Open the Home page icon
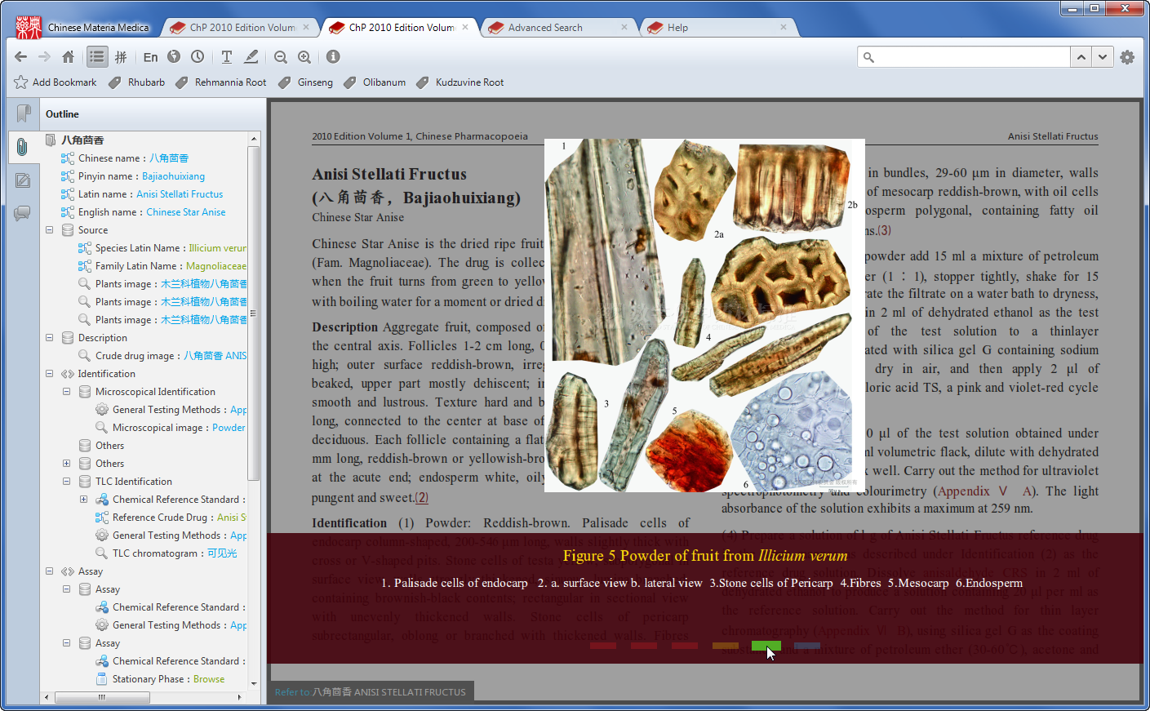 pyautogui.click(x=69, y=57)
